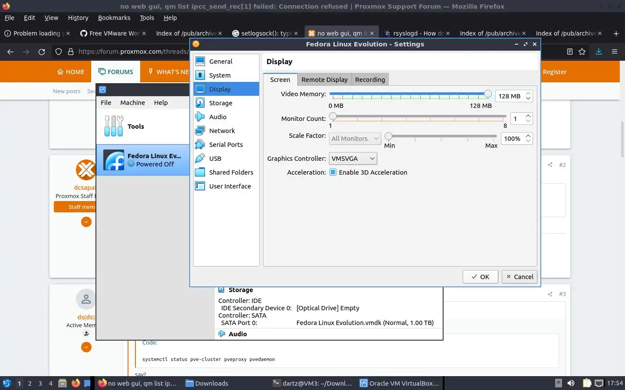Click Storage section icon in VM details
Image resolution: width=625 pixels, height=390 pixels.
(221, 290)
